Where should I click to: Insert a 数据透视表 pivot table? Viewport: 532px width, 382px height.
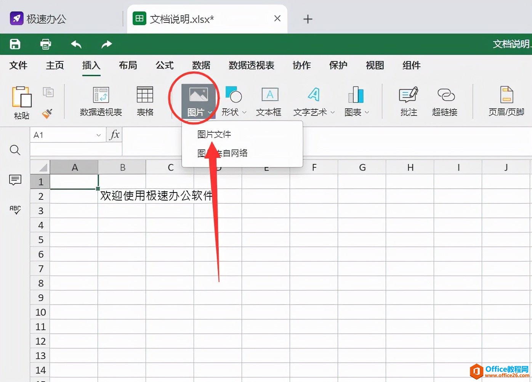pos(101,100)
